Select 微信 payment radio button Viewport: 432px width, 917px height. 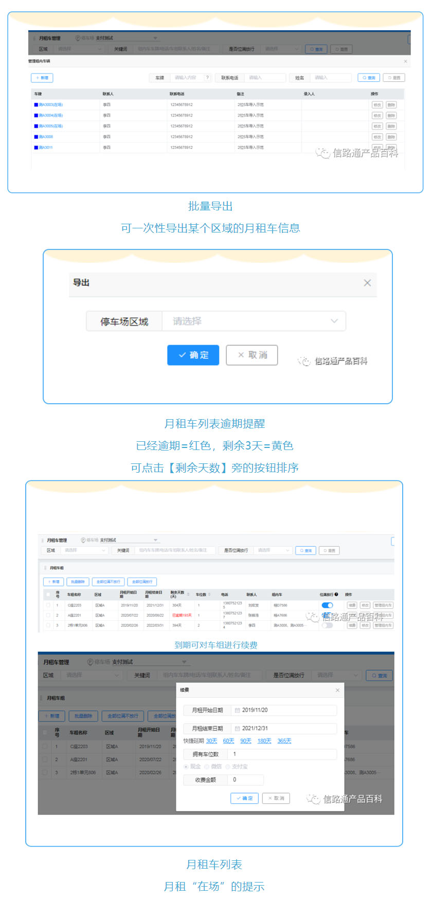(x=207, y=767)
